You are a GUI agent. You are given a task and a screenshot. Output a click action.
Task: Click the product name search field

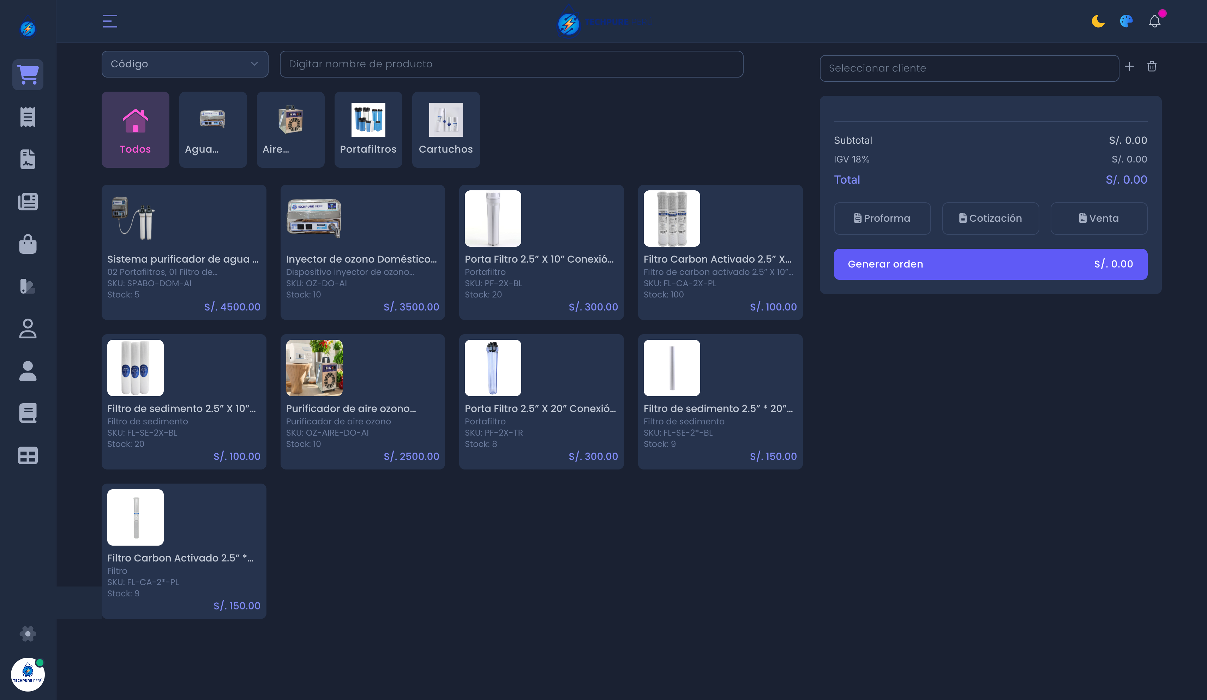click(511, 64)
